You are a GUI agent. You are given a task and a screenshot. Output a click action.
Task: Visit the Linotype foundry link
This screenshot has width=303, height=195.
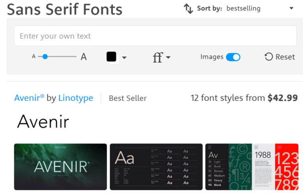[76, 98]
